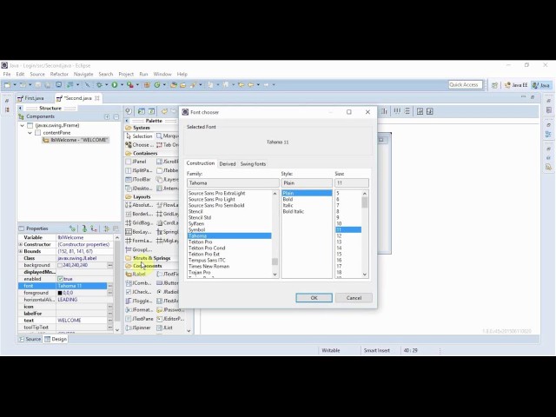Click the Test/Preview GUI toolbar icon
Image resolution: width=556 pixels, height=417 pixels.
point(129,111)
